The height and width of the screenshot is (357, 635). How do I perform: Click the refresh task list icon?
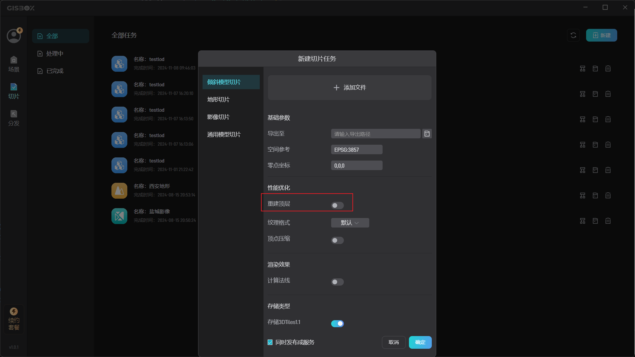573,35
